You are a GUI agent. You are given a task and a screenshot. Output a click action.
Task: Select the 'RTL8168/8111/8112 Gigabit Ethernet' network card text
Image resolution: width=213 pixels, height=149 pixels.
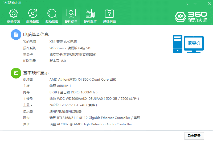click(85, 118)
